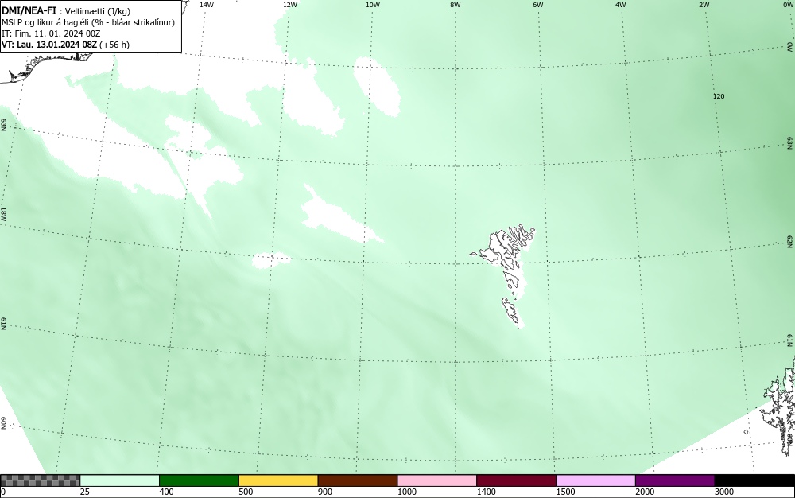795x498 pixels.
Task: Click the 25–400 light green legend swatch
Action: (120, 480)
